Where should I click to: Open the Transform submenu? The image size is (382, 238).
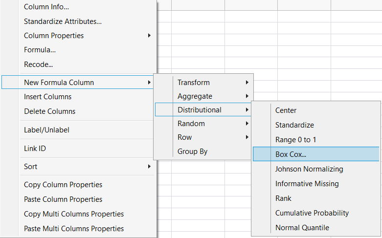(194, 83)
